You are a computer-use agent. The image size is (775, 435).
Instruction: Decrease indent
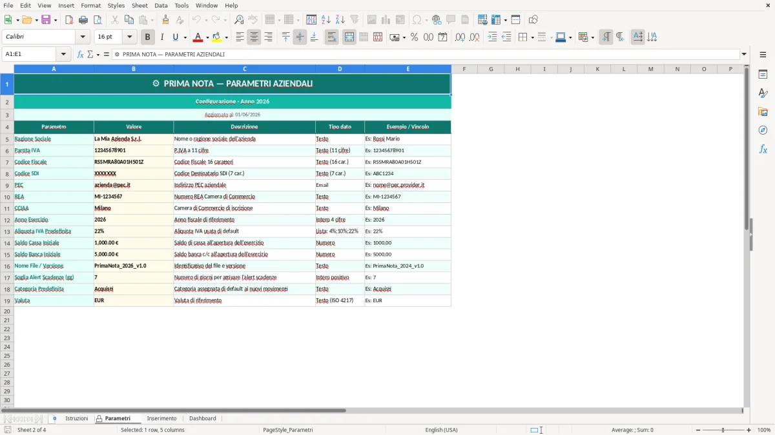pos(506,37)
